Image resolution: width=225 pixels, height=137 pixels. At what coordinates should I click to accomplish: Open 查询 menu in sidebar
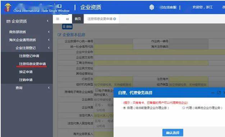click(x=19, y=88)
